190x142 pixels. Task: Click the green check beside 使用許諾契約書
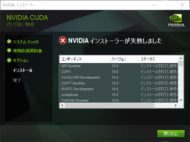(x=9, y=51)
